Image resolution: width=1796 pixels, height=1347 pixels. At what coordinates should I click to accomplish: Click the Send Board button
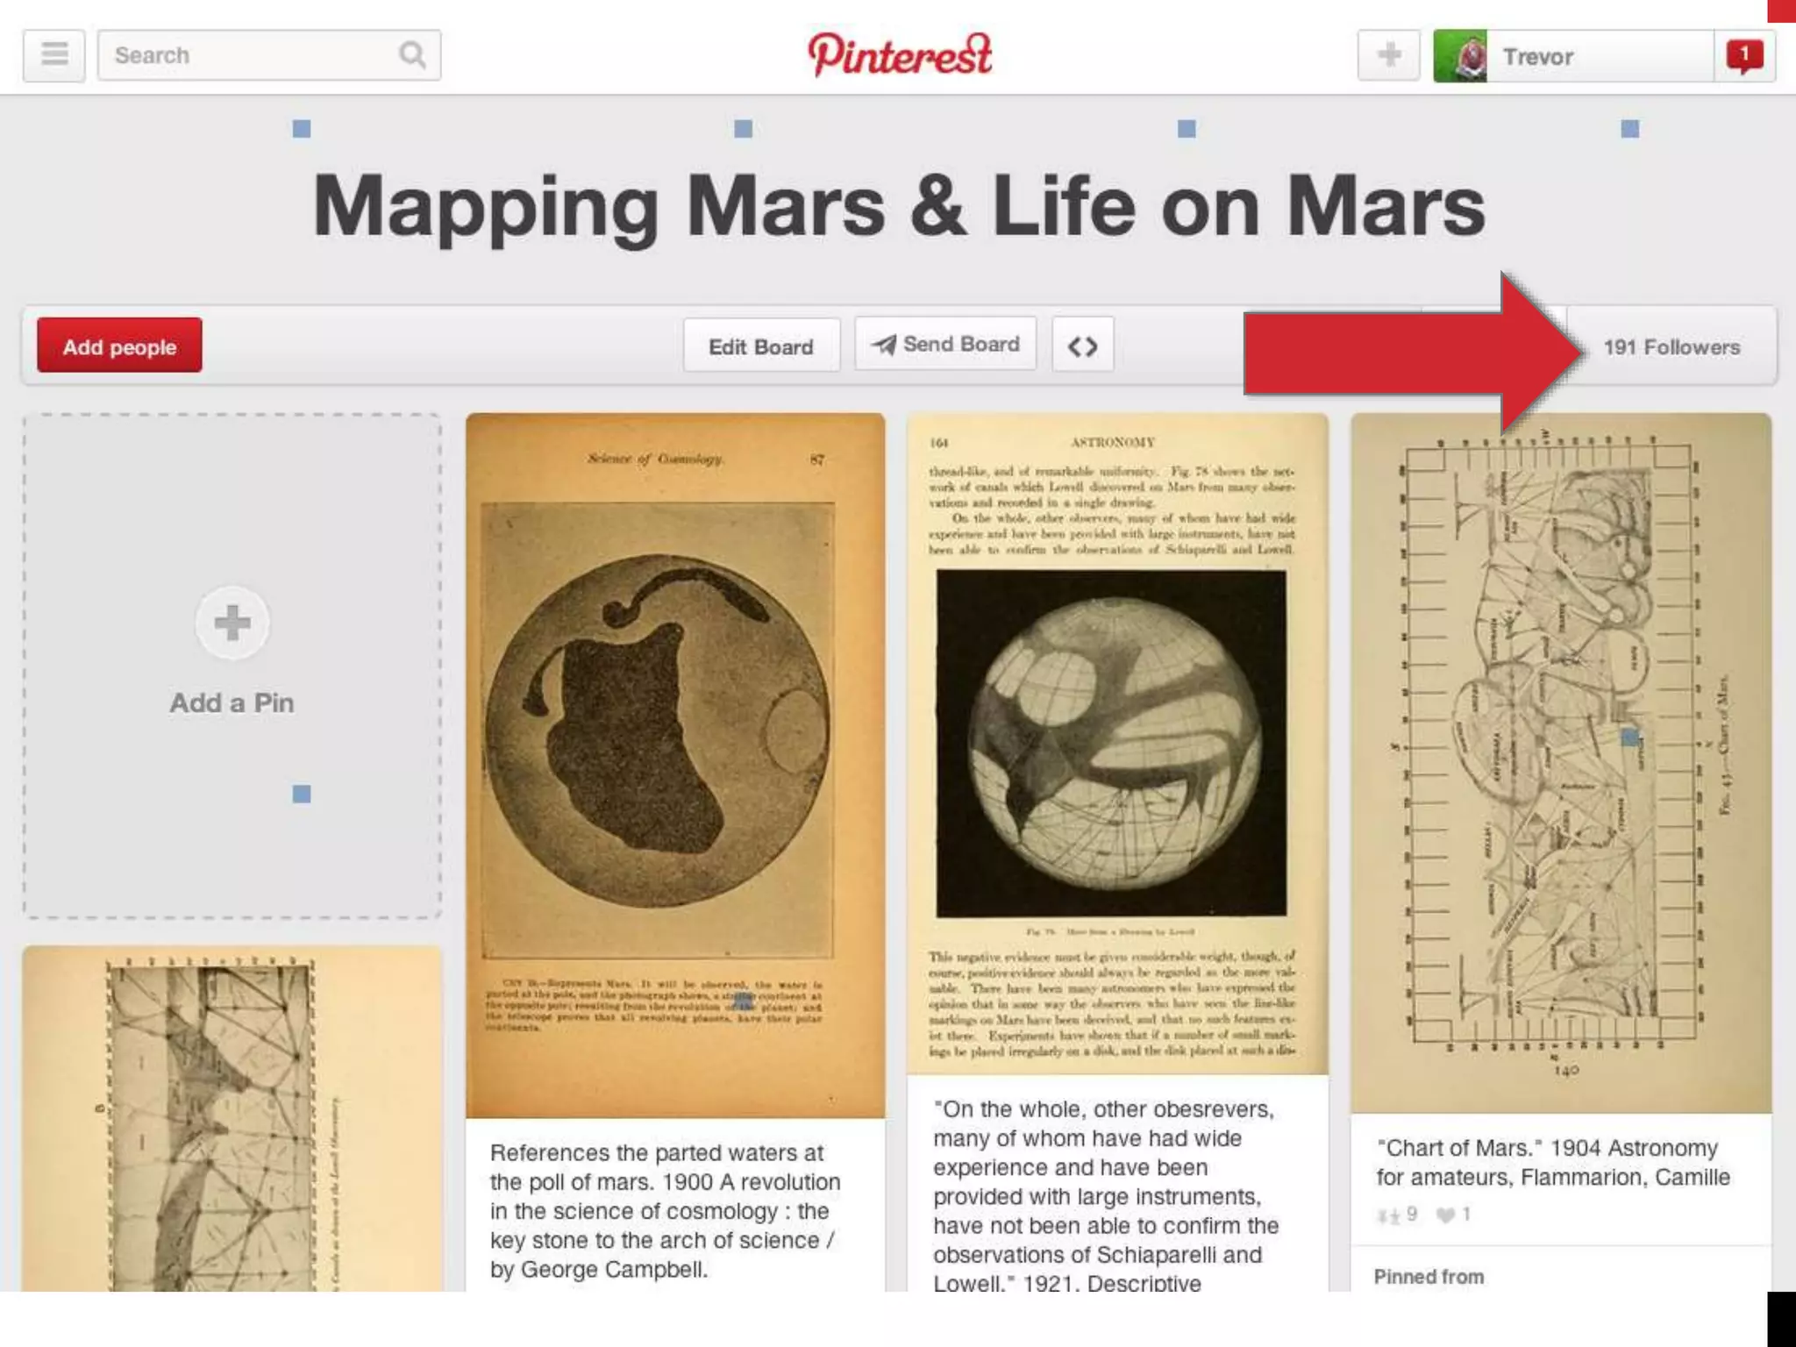pos(945,345)
